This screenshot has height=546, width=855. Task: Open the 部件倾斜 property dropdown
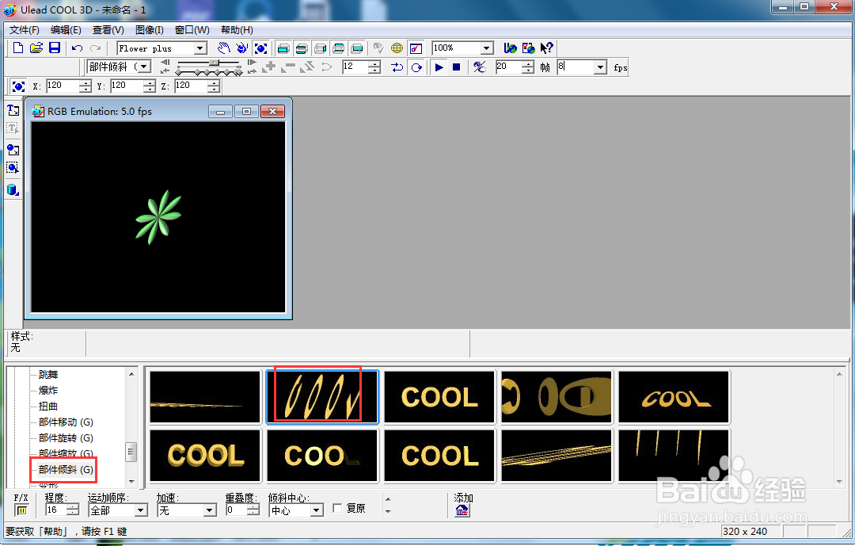click(x=144, y=67)
